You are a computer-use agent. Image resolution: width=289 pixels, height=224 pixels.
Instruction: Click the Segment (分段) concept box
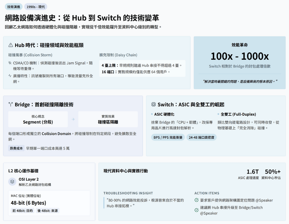click(x=38, y=119)
